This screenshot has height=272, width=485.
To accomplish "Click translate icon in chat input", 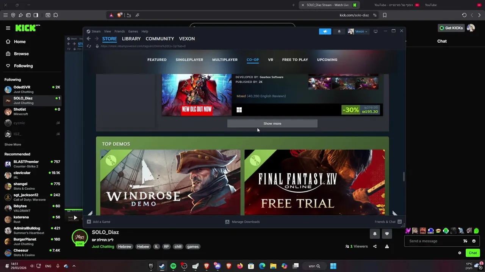I will (x=465, y=241).
